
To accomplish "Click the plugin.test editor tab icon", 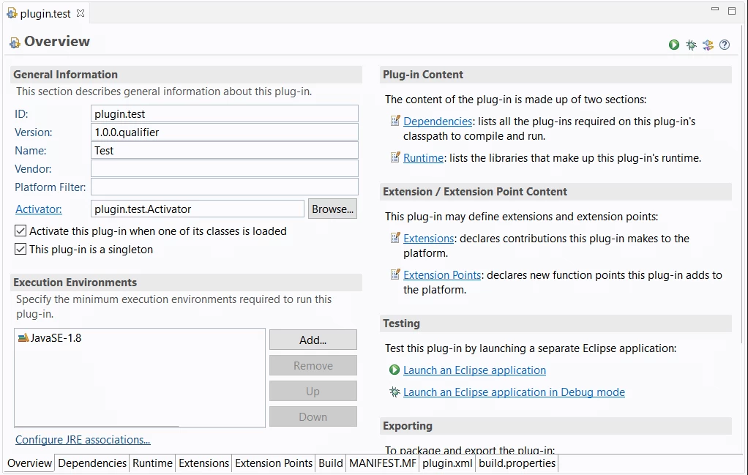I will (12, 13).
